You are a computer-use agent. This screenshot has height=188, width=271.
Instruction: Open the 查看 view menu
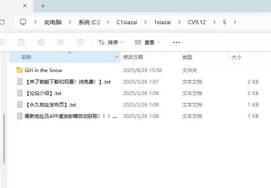[147, 42]
